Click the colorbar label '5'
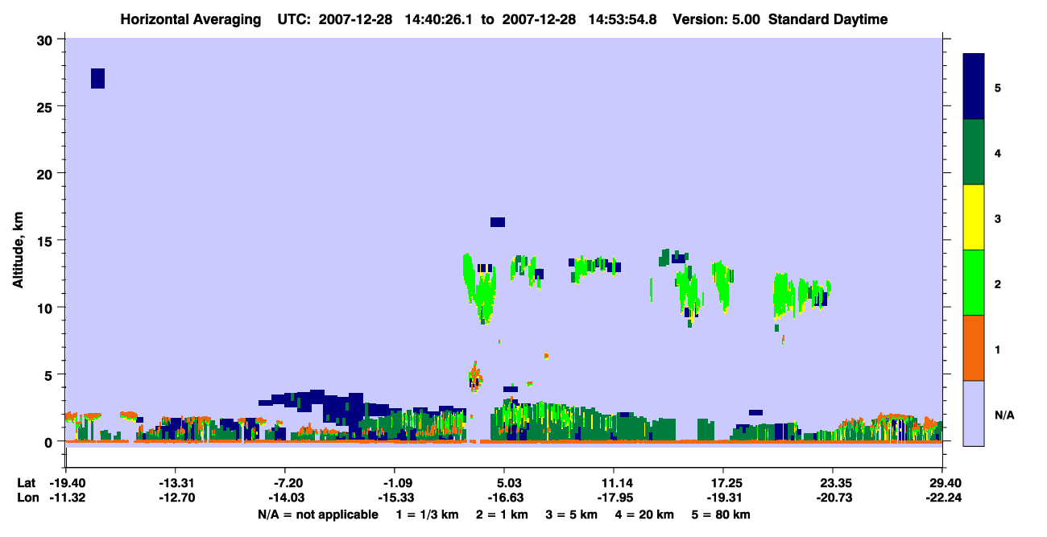Image resolution: width=1047 pixels, height=537 pixels. 998,87
